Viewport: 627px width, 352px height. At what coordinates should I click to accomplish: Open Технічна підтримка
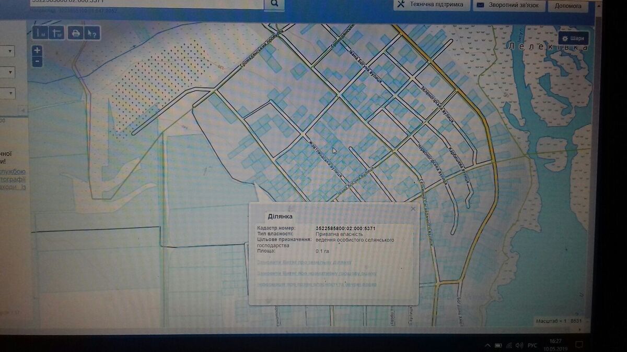(x=431, y=5)
